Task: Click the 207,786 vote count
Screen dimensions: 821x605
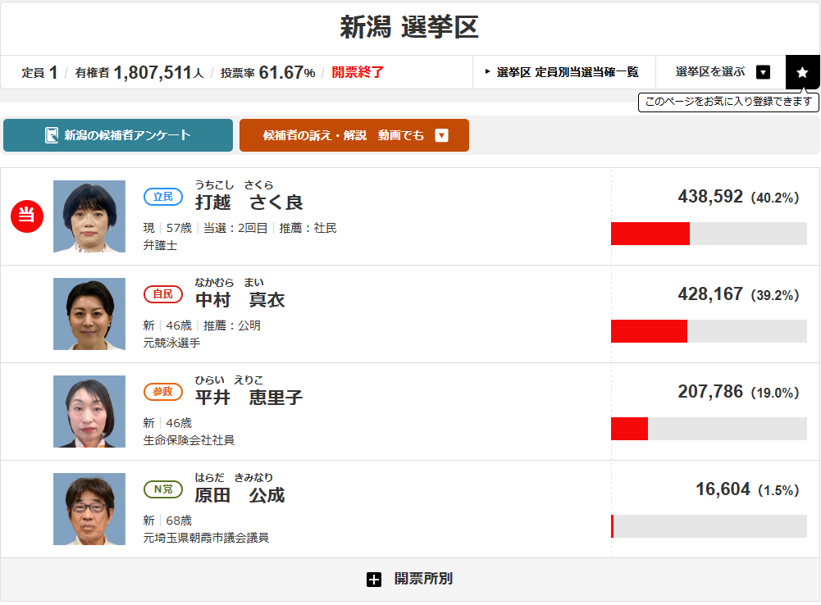Action: 710,392
